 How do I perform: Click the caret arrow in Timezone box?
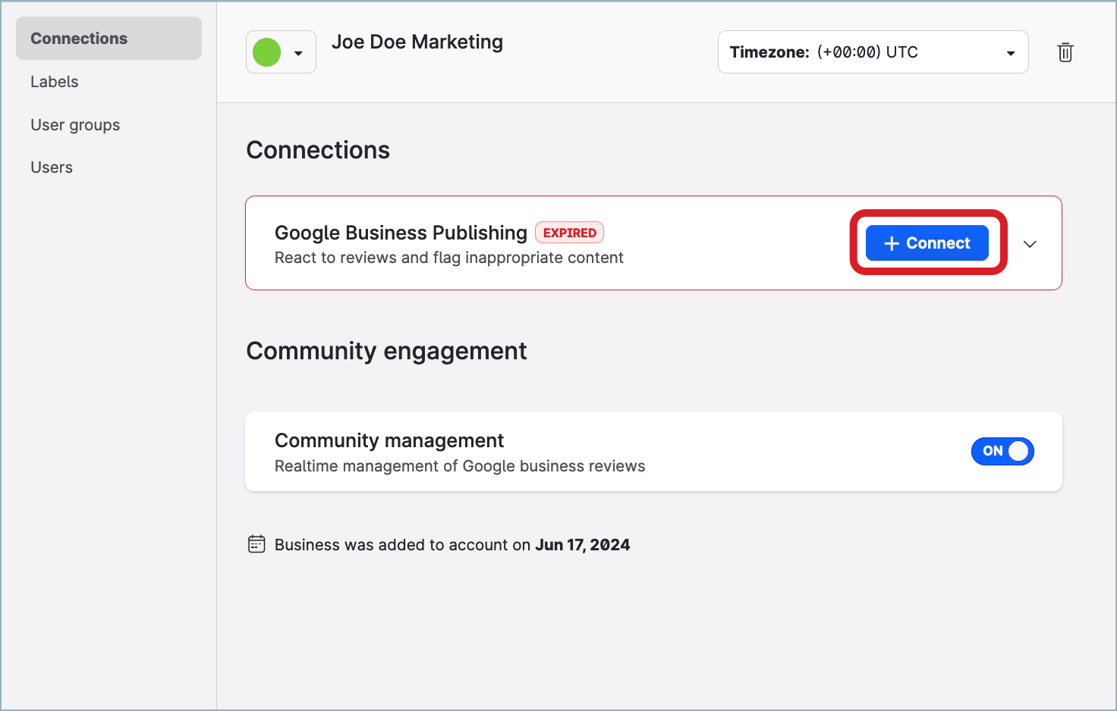[x=1010, y=53]
